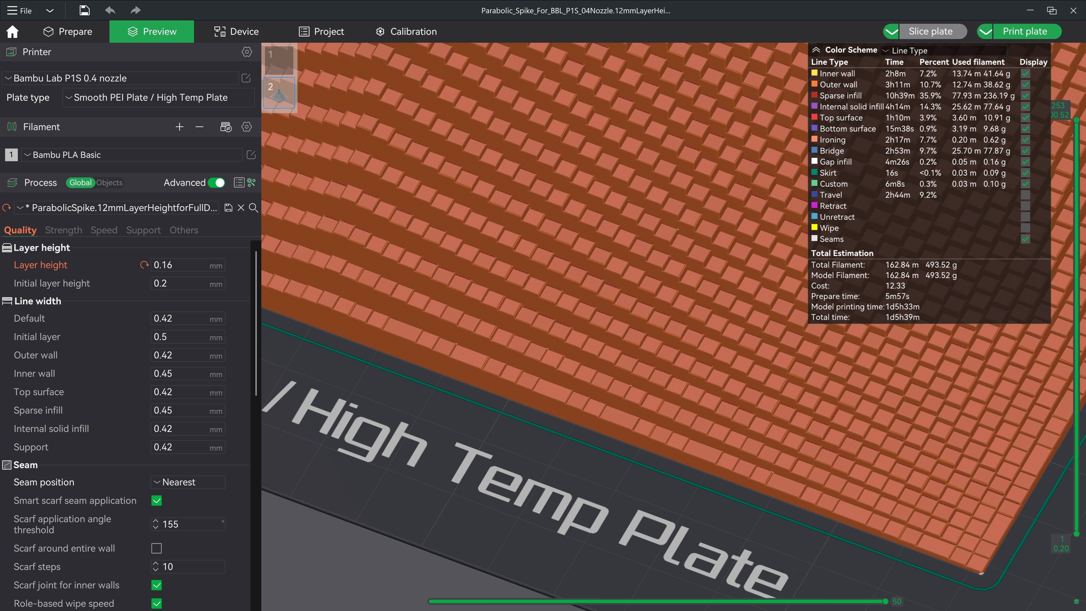Open AMS filament sync icon
The image size is (1086, 611).
pyautogui.click(x=226, y=127)
